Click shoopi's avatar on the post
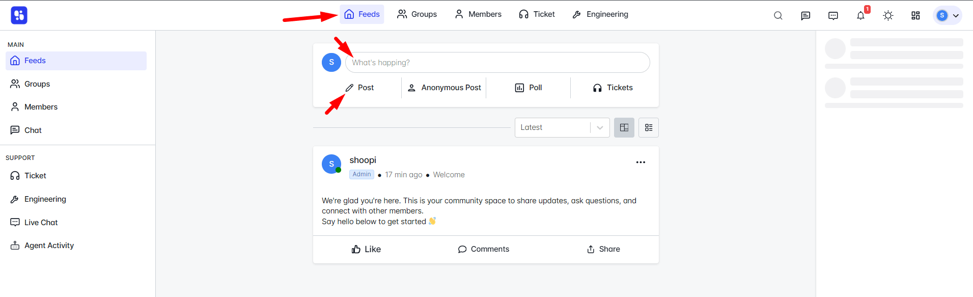Viewport: 973px width, 297px height. point(331,164)
